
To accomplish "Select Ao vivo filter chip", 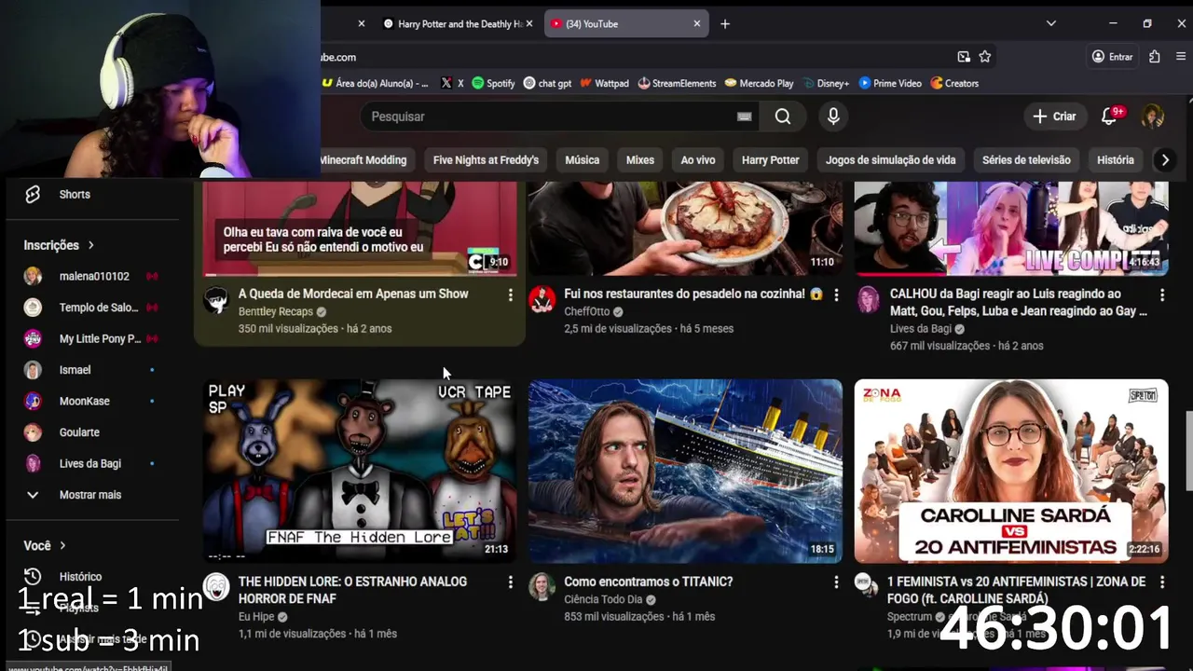I will click(698, 160).
